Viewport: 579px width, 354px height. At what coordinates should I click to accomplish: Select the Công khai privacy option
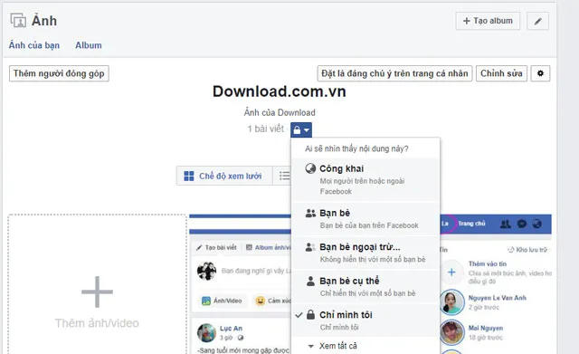pos(365,179)
